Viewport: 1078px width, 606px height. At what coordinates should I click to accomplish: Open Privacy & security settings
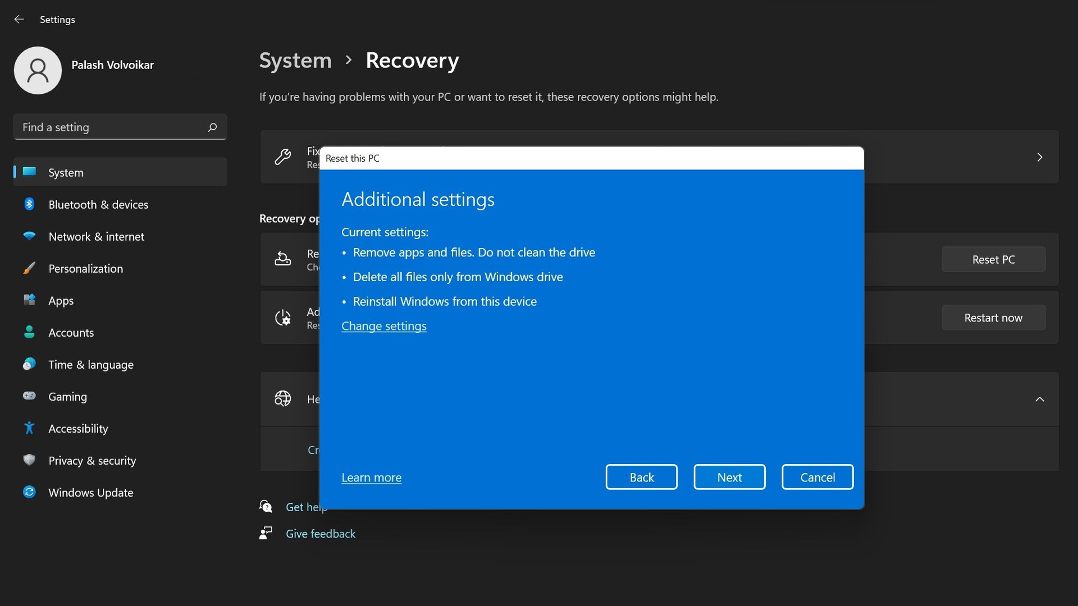tap(93, 460)
